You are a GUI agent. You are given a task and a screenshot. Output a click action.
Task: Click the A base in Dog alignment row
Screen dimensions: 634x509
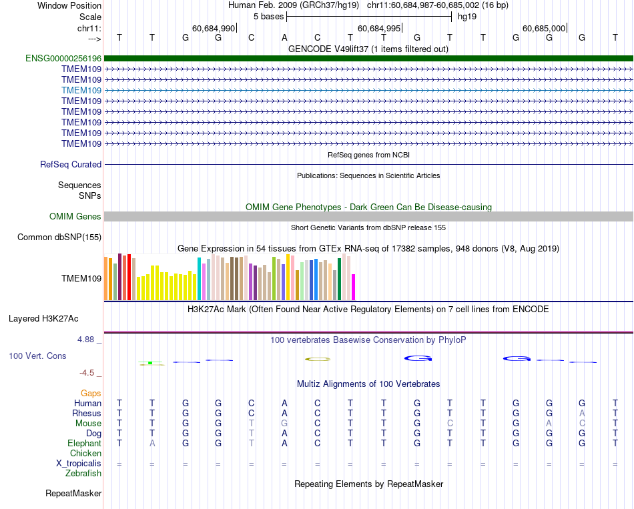(284, 434)
